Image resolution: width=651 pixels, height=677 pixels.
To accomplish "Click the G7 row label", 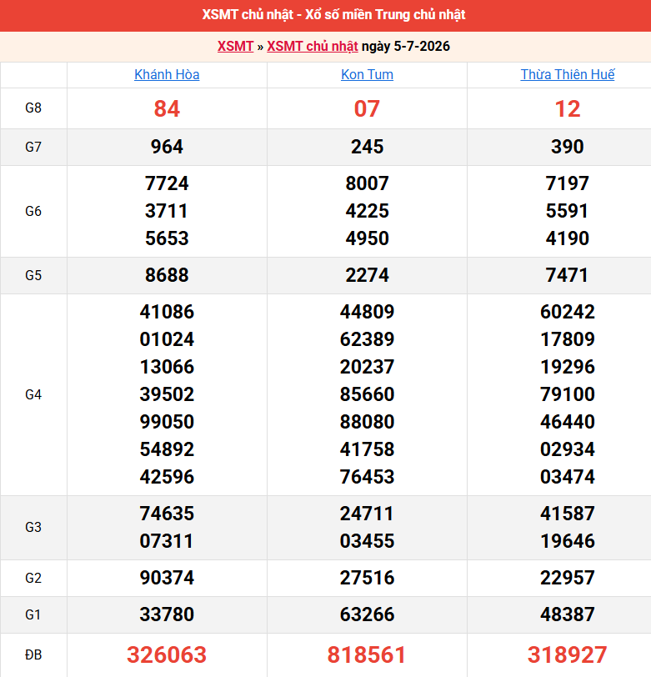I will click(x=33, y=147).
